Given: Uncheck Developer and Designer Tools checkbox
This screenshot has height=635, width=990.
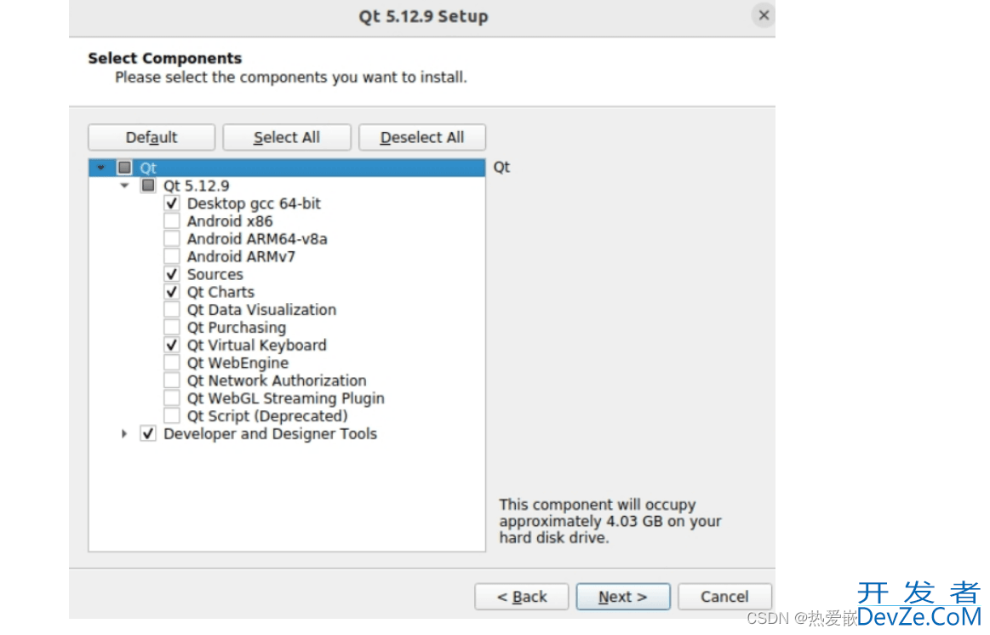Looking at the screenshot, I should tap(148, 433).
